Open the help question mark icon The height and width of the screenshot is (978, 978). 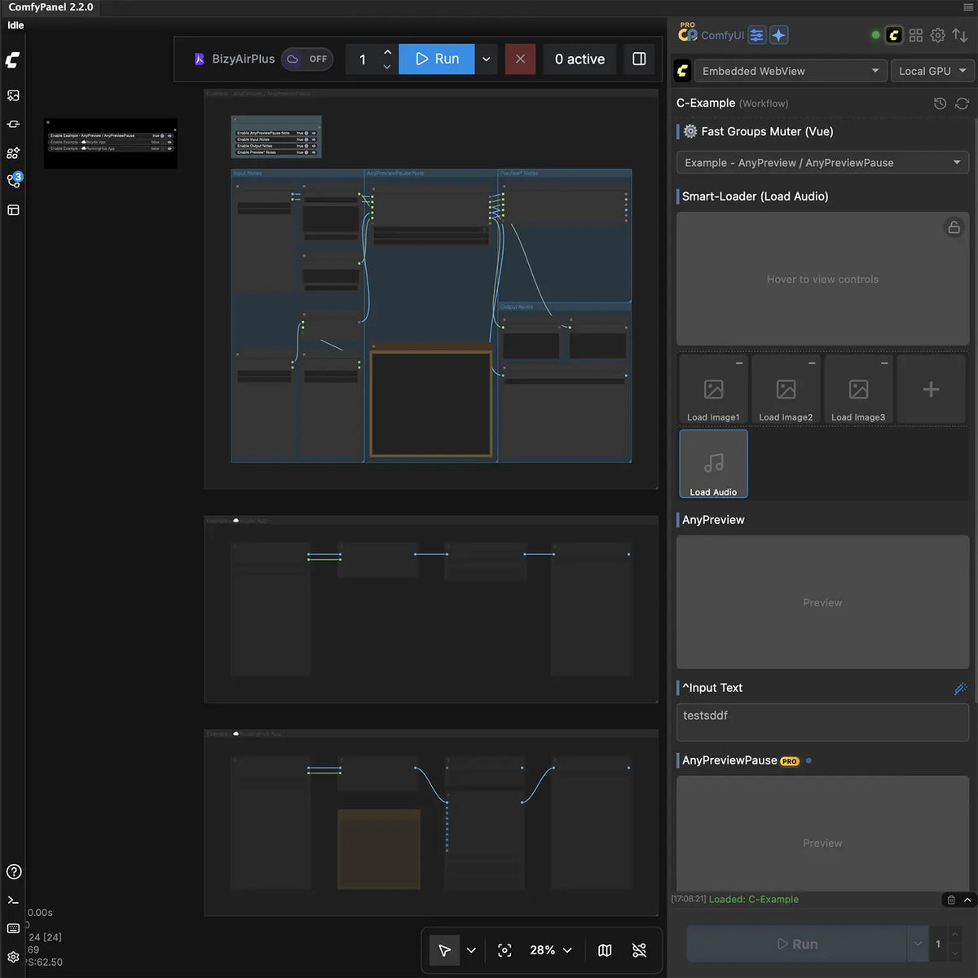[x=14, y=871]
